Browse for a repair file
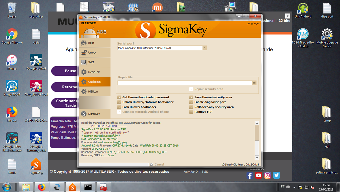The width and height of the screenshot is (340, 192). pos(254,83)
